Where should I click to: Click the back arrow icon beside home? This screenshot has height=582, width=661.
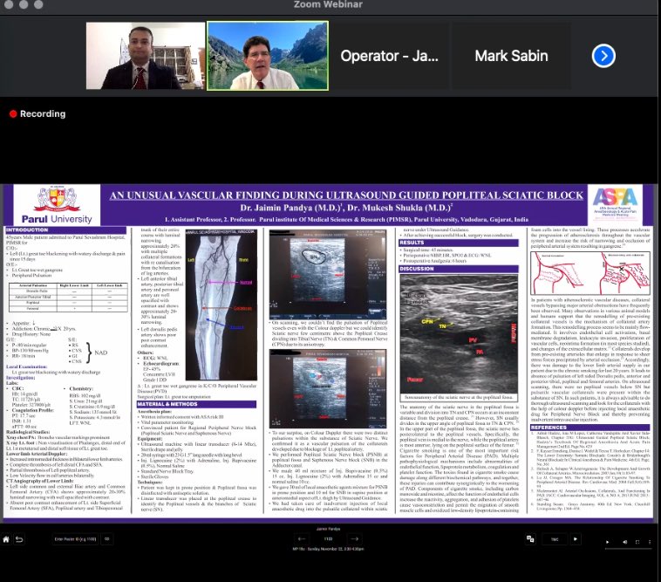click(19, 539)
